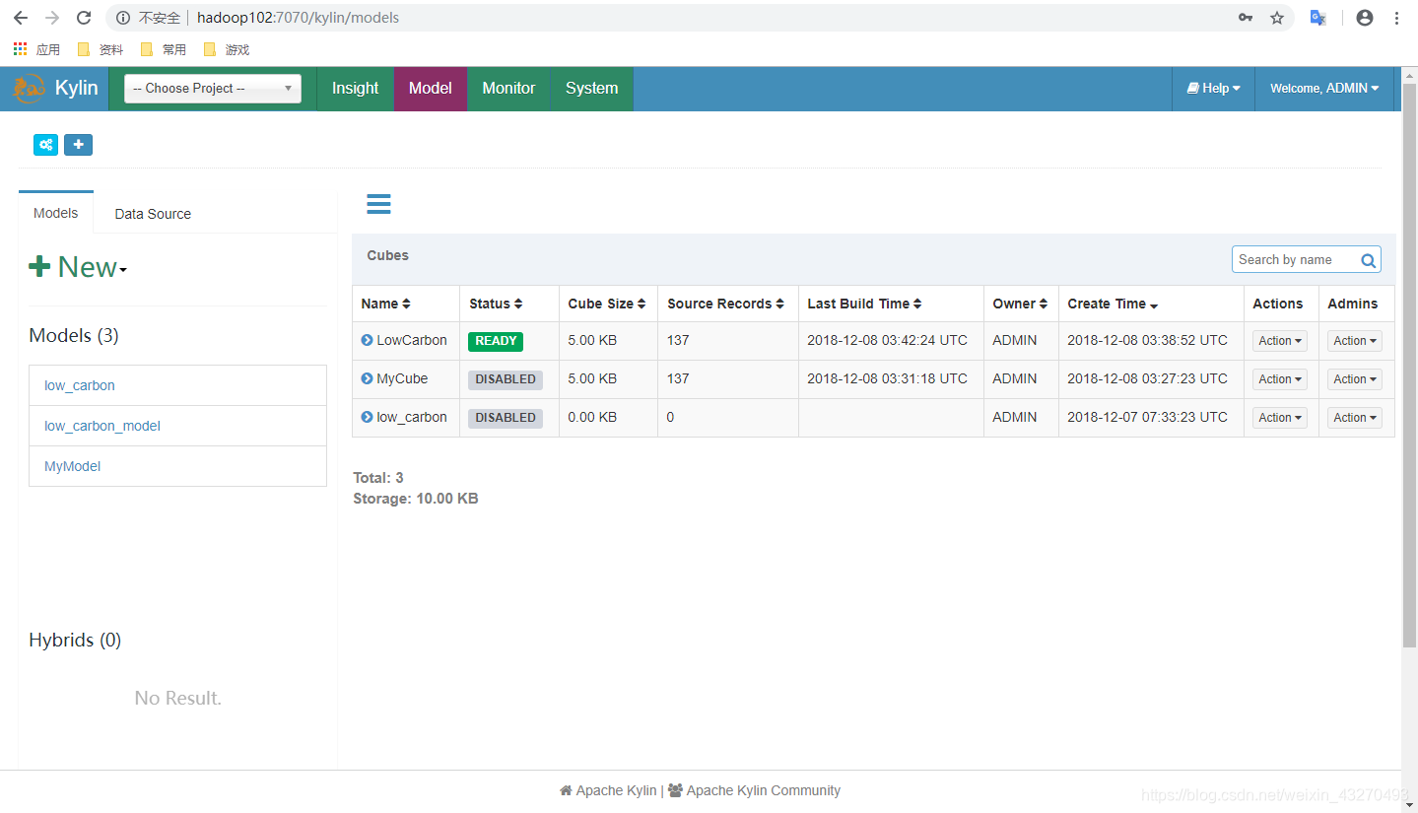Go to the System tab
Screen dimensions: 1418x813
(591, 89)
